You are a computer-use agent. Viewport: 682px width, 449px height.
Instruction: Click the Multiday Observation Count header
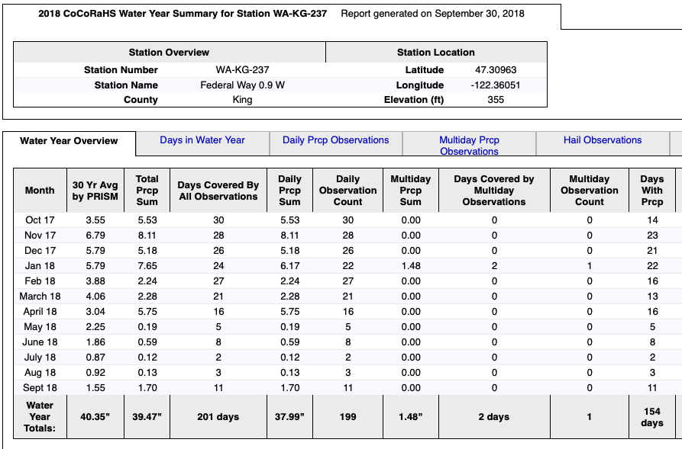point(590,190)
